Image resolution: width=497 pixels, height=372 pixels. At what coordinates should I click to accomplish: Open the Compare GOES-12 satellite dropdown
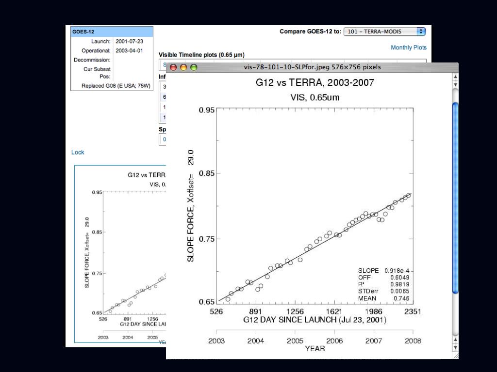point(384,31)
